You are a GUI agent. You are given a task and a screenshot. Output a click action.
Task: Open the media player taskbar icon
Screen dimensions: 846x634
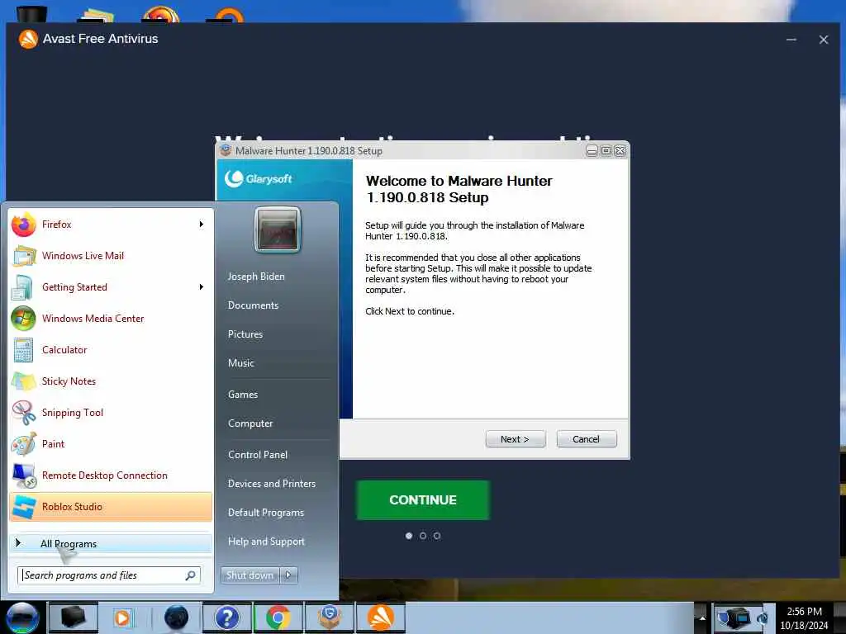click(x=124, y=617)
